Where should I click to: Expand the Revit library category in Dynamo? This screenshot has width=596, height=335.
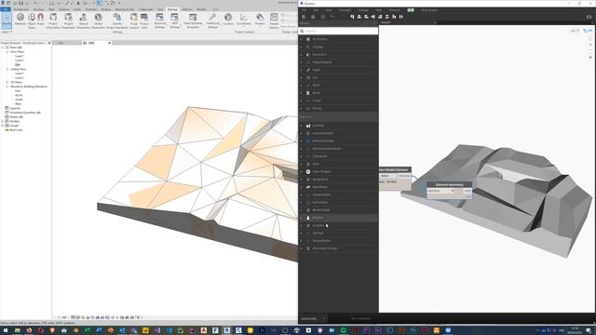pyautogui.click(x=338, y=93)
